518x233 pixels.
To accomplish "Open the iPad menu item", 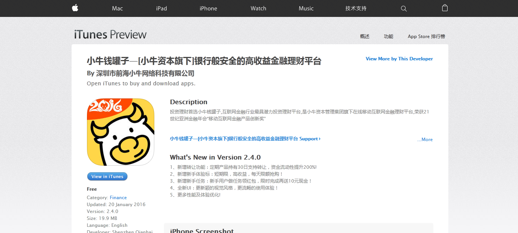I will click(162, 8).
